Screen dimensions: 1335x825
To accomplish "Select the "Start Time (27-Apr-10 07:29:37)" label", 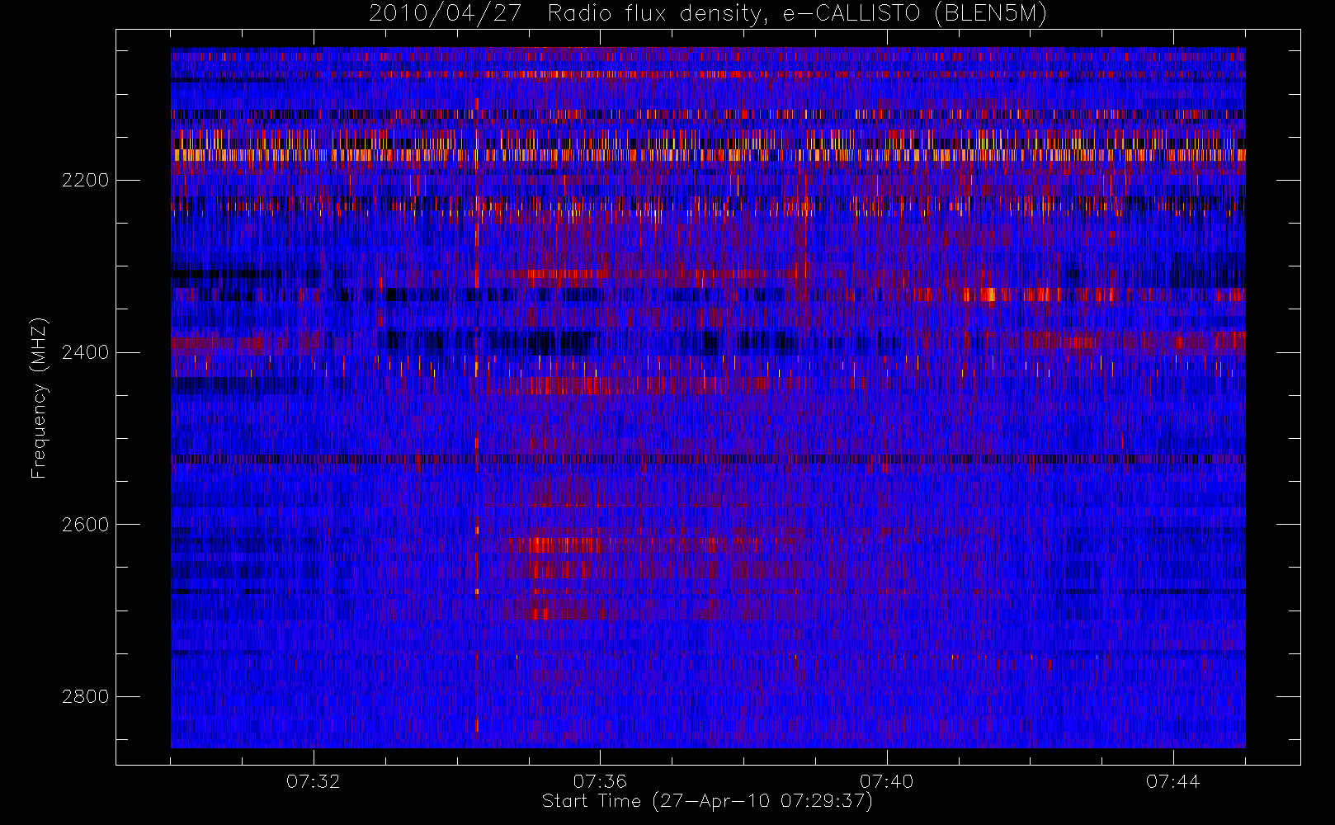I will [x=707, y=801].
